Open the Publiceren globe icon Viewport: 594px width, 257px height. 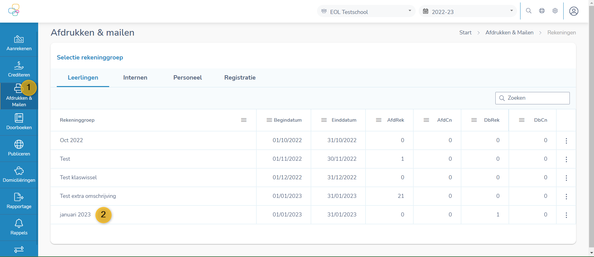19,145
